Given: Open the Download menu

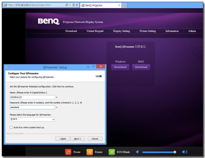Looking at the screenshot, I should [71, 31].
